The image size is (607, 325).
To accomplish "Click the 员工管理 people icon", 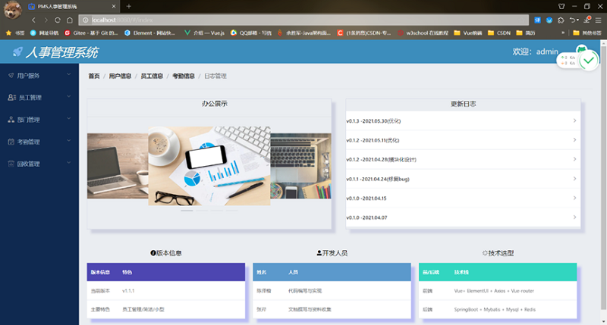I will (11, 98).
